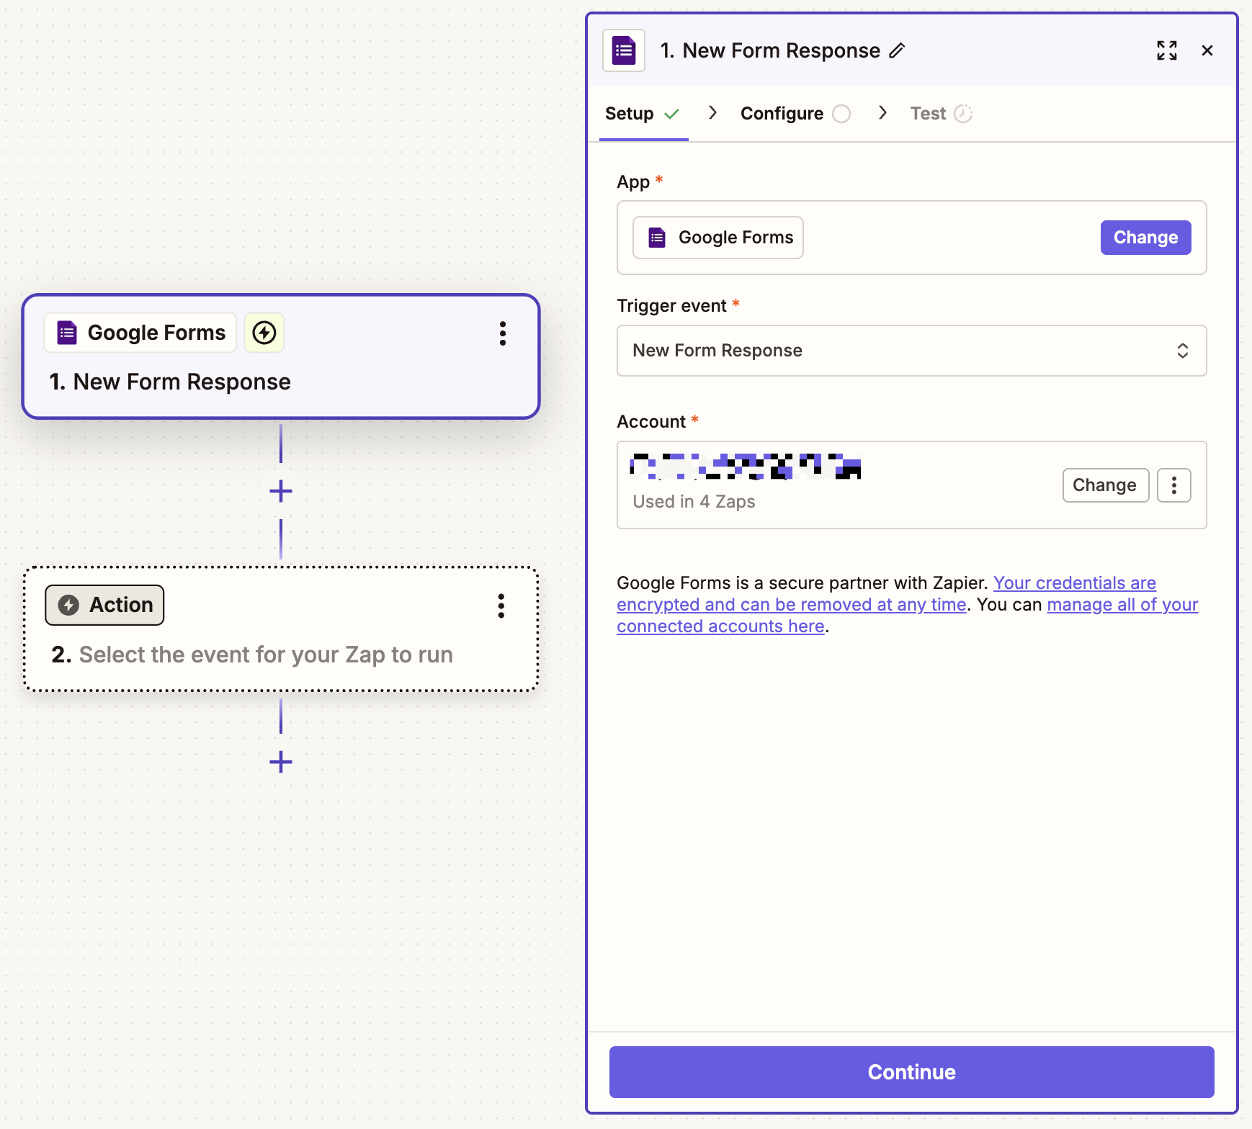Screen dimensions: 1252x1129
Task: Rename step using the pencil edit icon
Action: coord(897,50)
